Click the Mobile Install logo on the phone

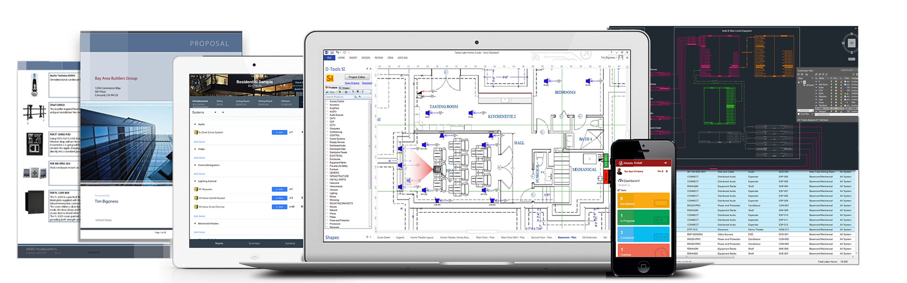621,163
